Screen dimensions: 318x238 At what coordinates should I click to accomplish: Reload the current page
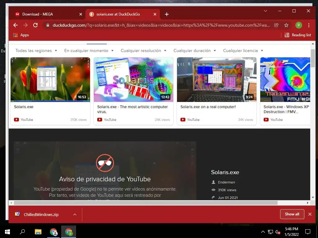pyautogui.click(x=35, y=25)
